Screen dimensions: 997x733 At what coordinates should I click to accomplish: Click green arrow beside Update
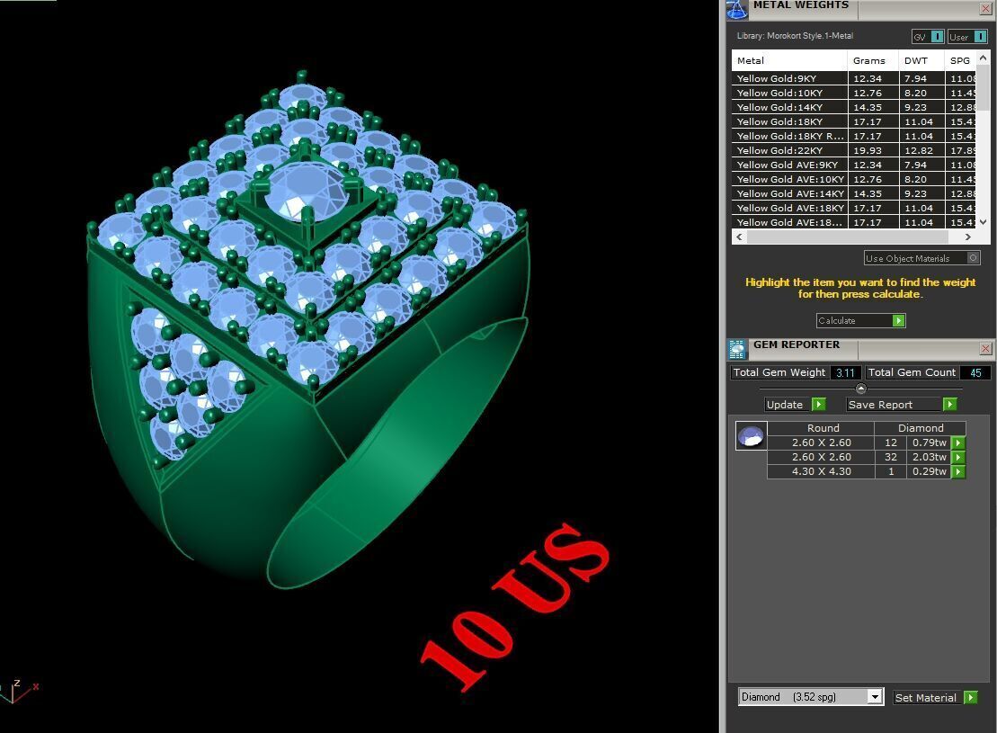(x=819, y=404)
